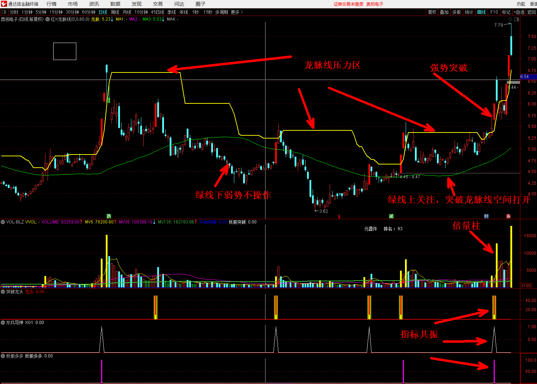Click the 多股 multi-stock button
The width and height of the screenshot is (537, 384).
point(457,12)
